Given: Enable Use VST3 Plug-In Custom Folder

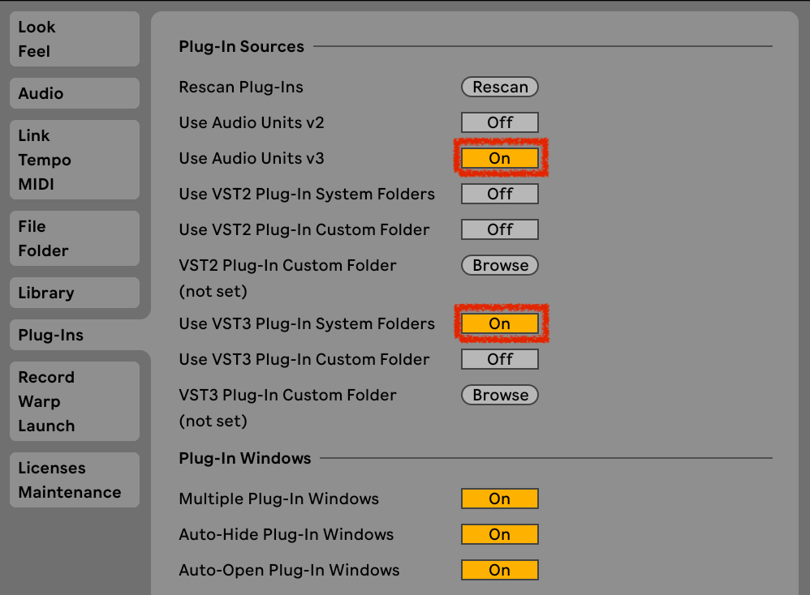Looking at the screenshot, I should click(x=500, y=359).
